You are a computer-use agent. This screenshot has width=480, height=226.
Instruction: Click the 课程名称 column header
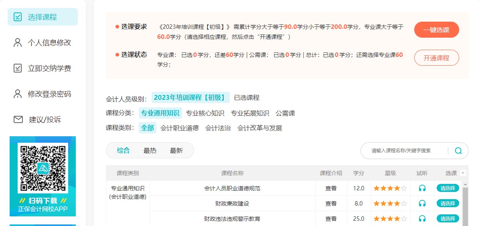(x=232, y=173)
